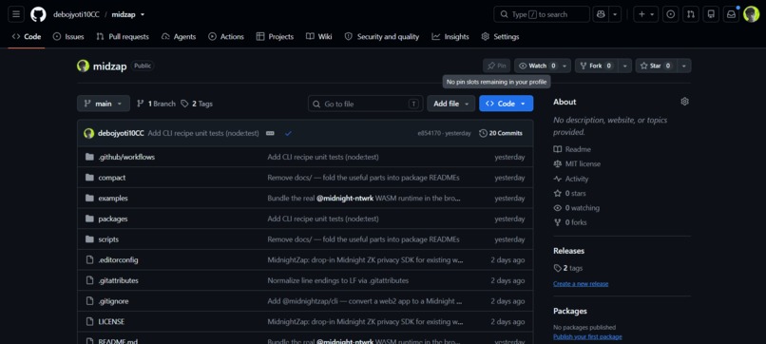The width and height of the screenshot is (766, 344).
Task: Switch to the Security and quality tab
Action: (x=381, y=37)
